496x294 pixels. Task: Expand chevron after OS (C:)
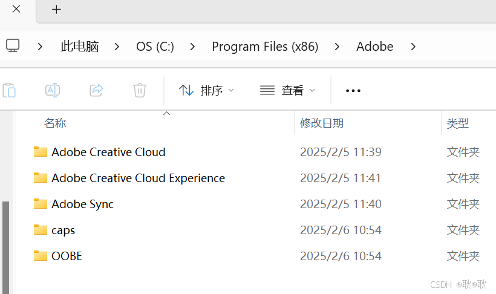tap(192, 47)
